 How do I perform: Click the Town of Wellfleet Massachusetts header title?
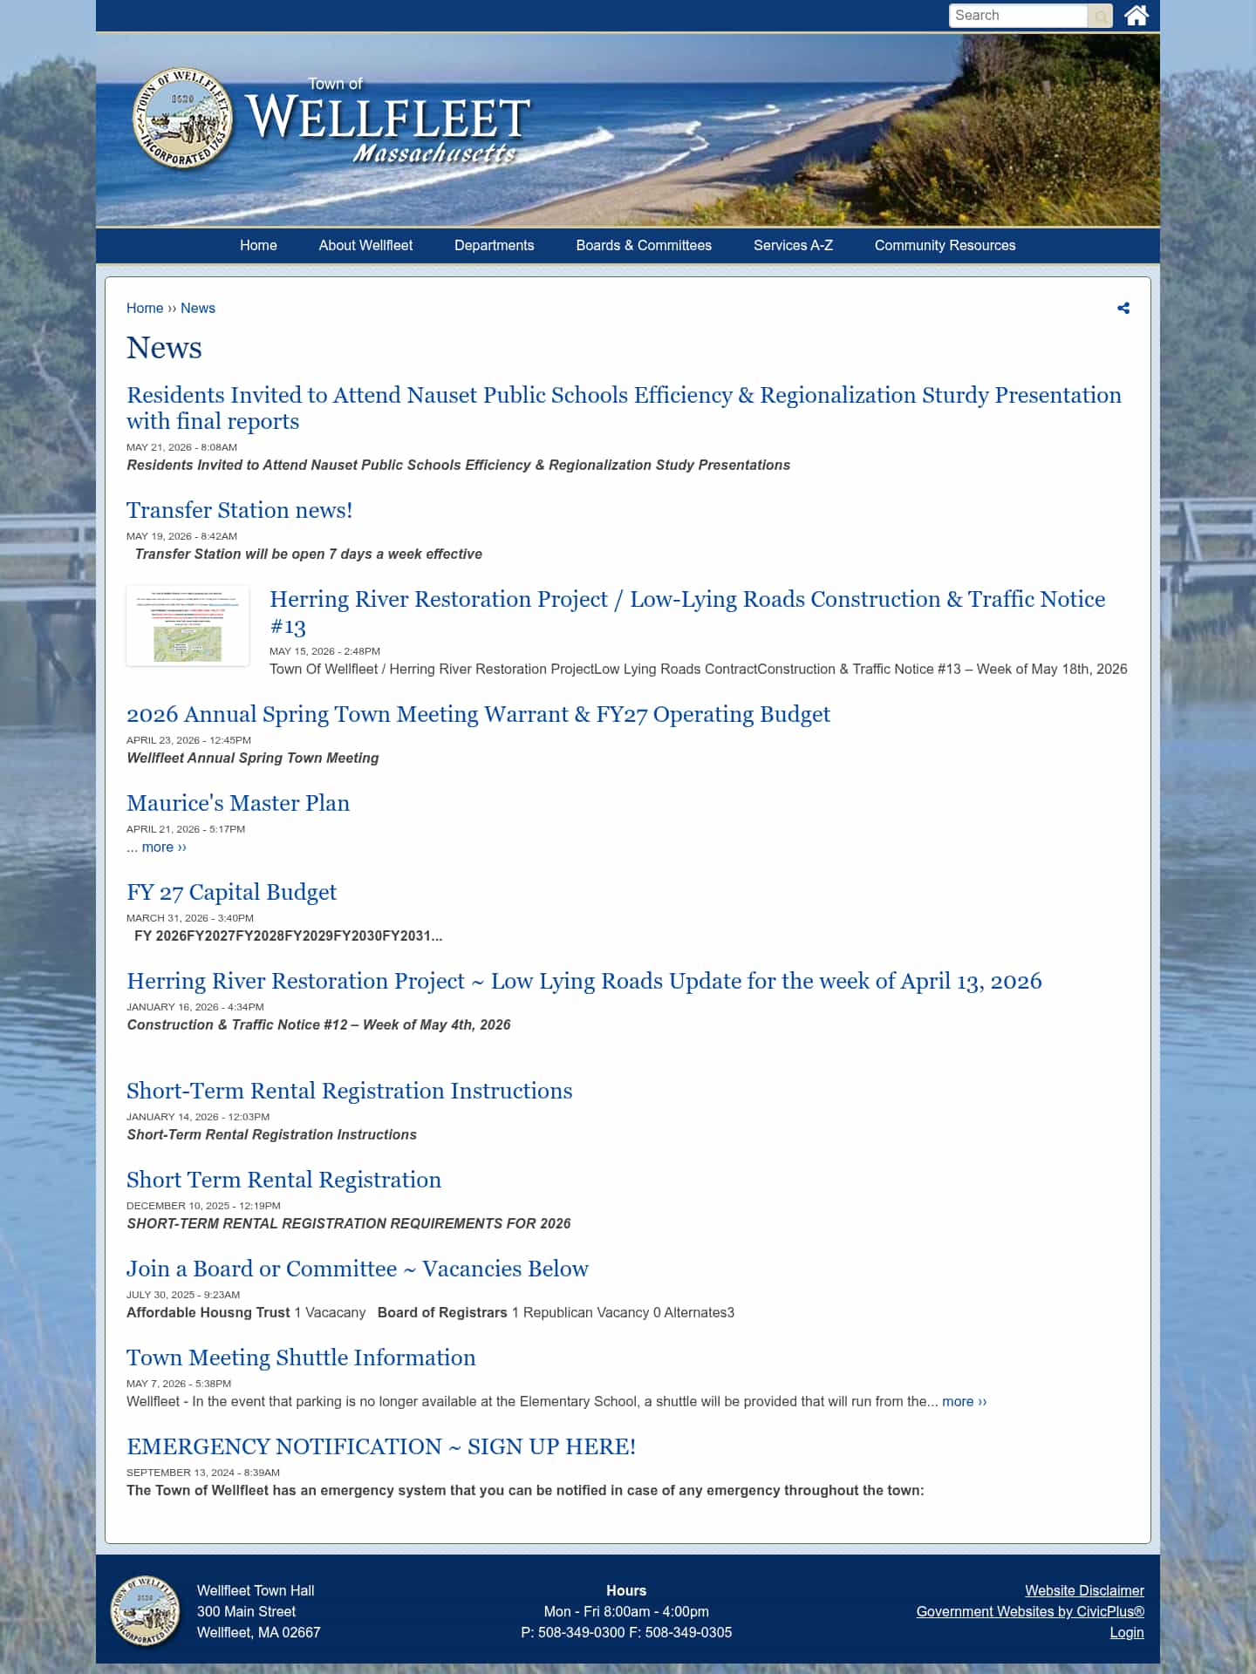[388, 121]
